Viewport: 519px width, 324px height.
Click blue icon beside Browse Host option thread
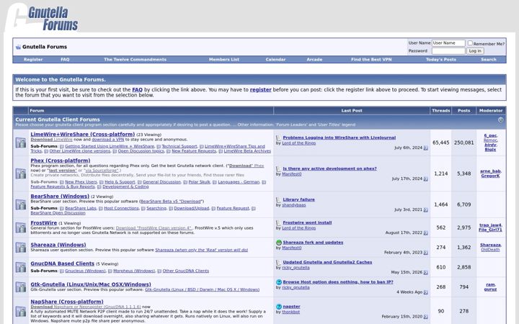click(x=279, y=282)
